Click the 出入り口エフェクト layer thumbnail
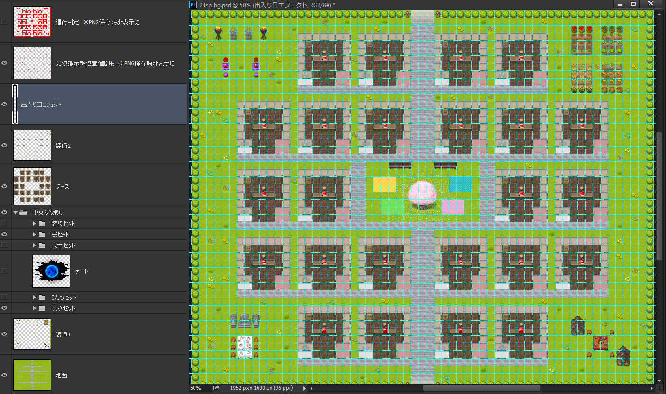666x394 pixels. [x=15, y=104]
